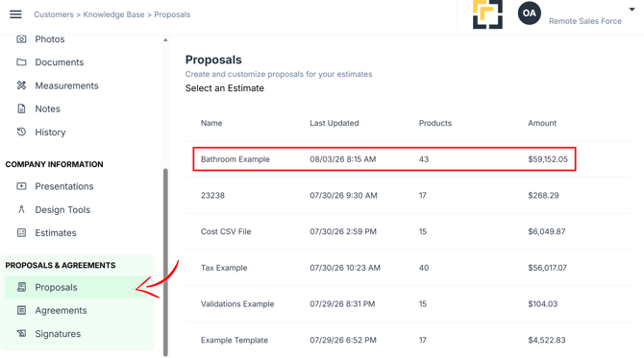Click amount $4,522.83
644x358 pixels.
(x=546, y=340)
